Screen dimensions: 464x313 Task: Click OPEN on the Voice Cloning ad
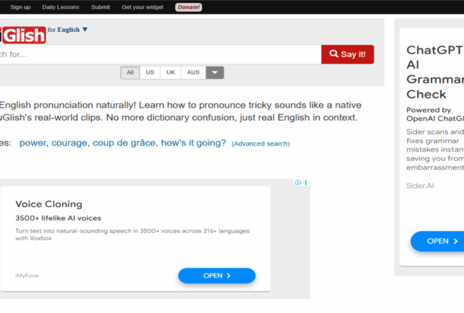(x=216, y=276)
